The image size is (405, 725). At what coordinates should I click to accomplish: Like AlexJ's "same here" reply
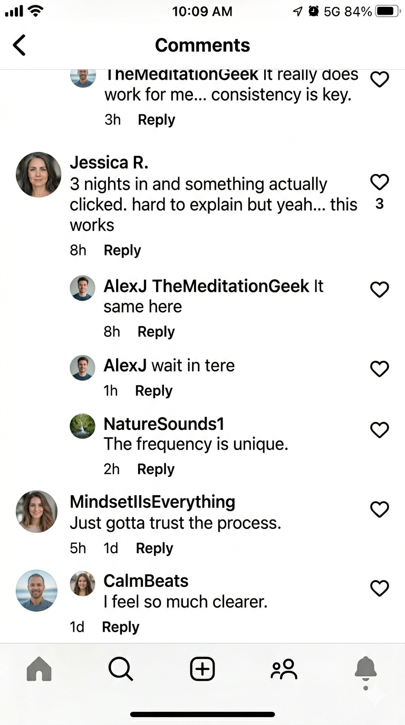[x=380, y=289]
